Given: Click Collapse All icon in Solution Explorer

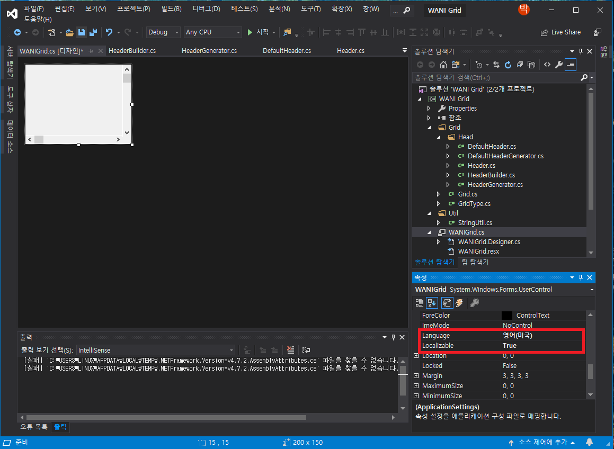Looking at the screenshot, I should pyautogui.click(x=520, y=65).
